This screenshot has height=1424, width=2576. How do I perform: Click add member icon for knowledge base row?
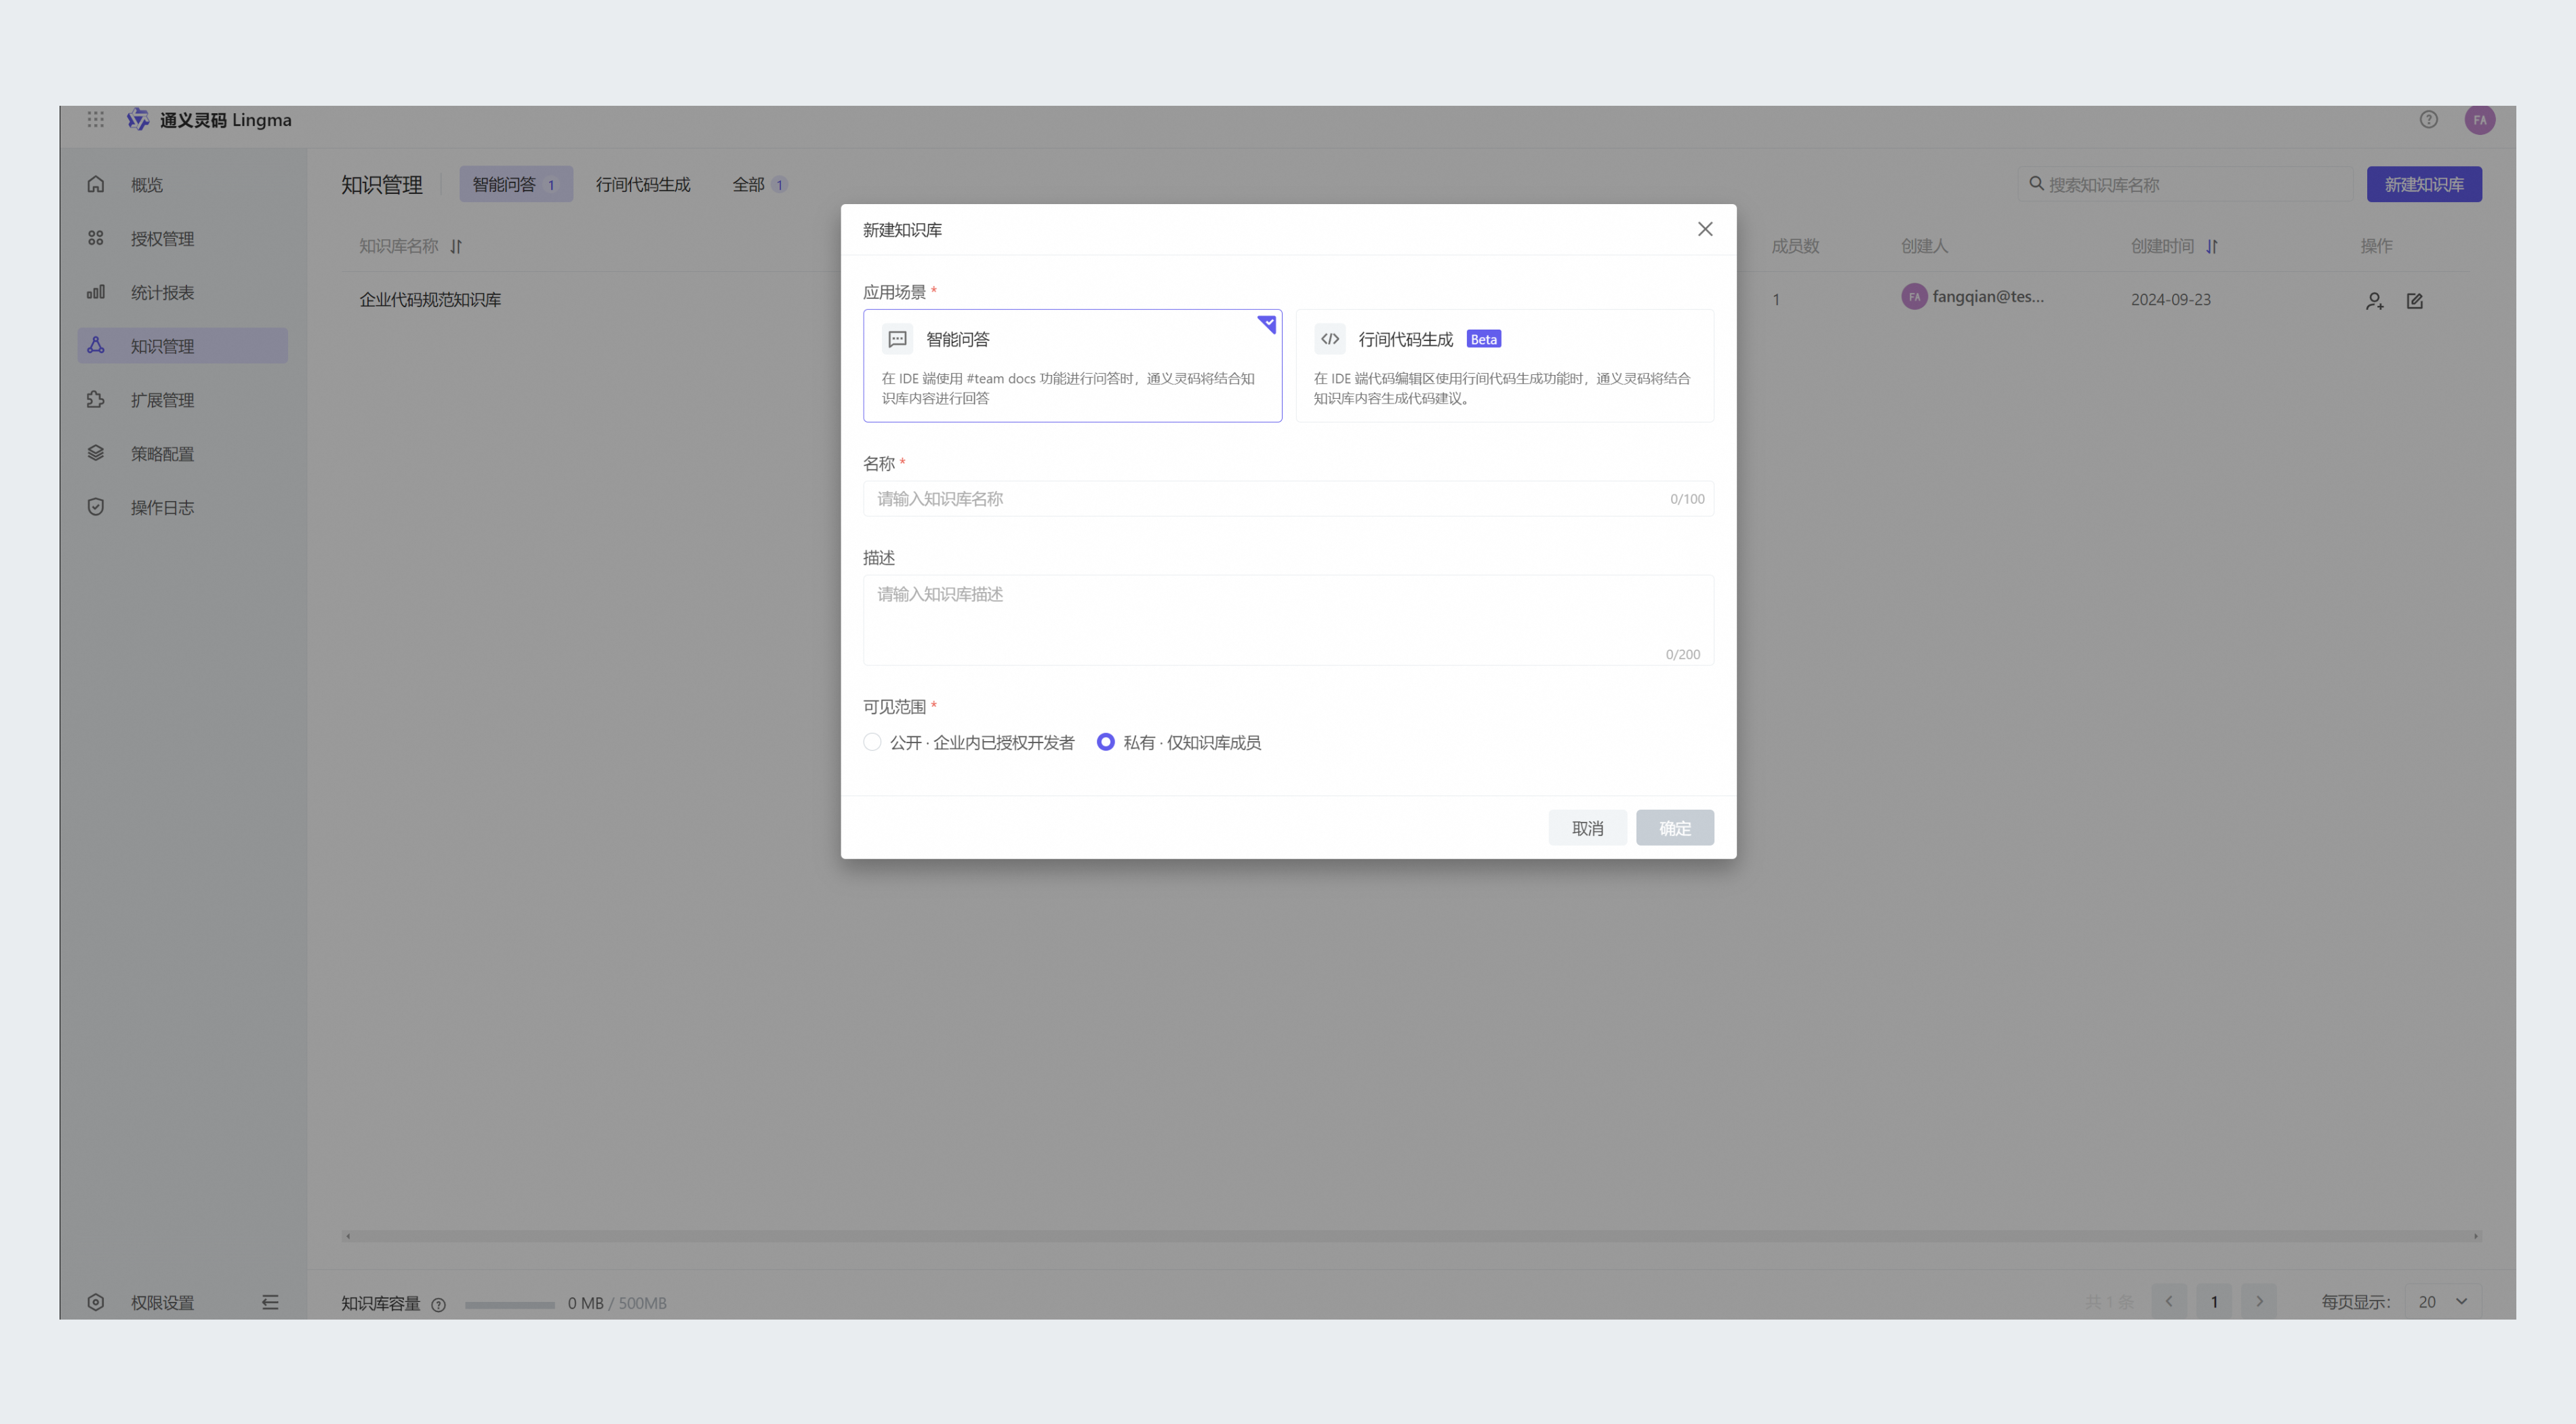(x=2374, y=301)
